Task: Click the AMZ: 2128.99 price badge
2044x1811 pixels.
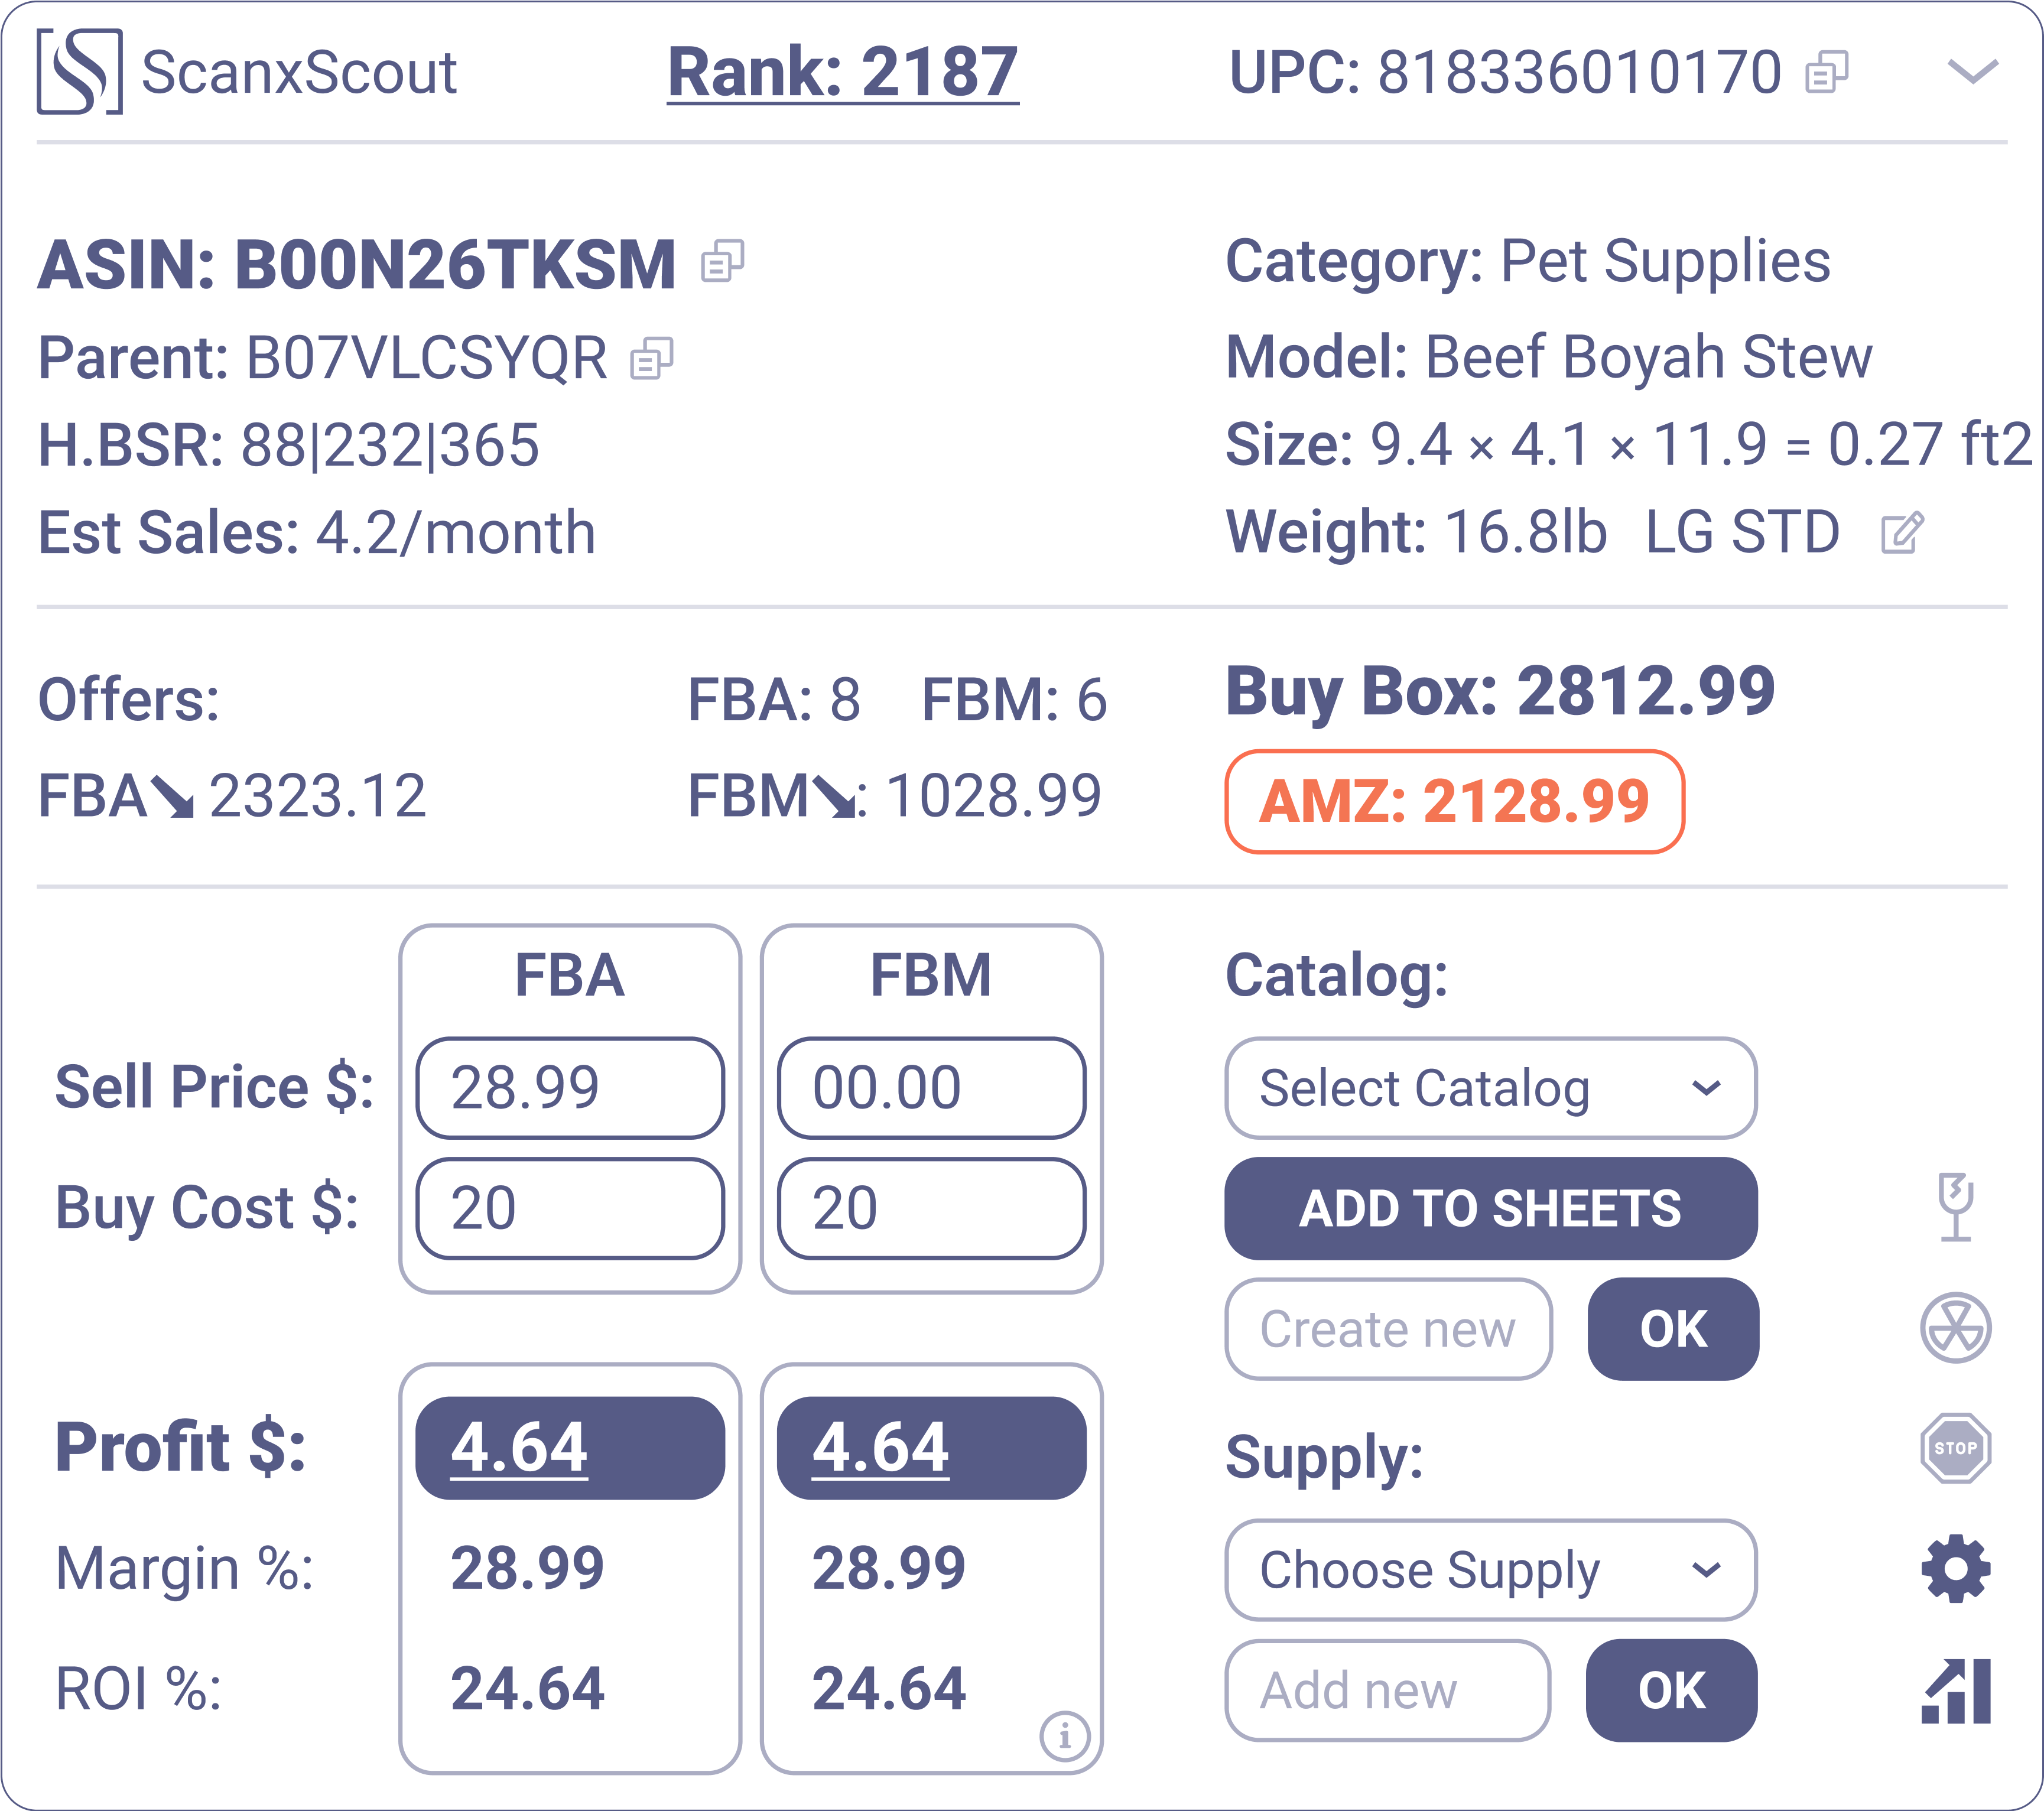Action: tap(1454, 801)
